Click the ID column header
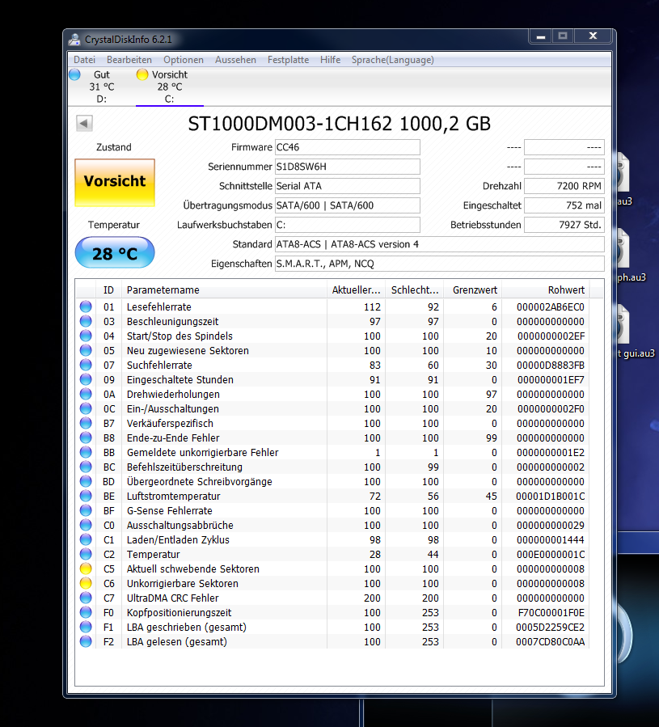 [x=108, y=290]
